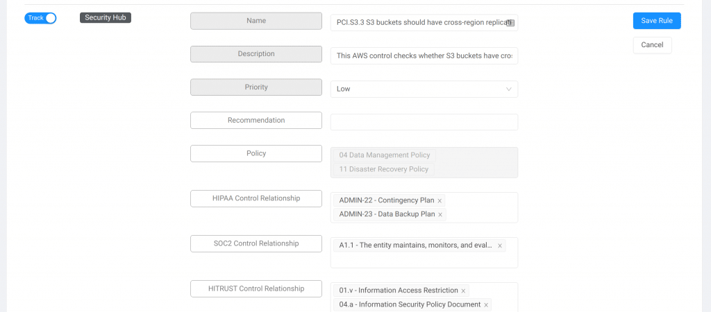711x312 pixels.
Task: Focus the empty Recommendation input
Action: 424,122
